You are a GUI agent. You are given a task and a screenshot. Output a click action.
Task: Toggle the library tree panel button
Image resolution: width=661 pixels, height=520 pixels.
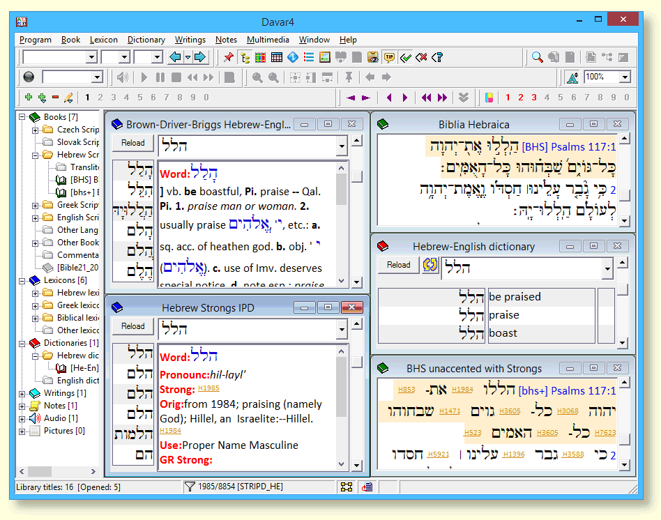[x=245, y=57]
